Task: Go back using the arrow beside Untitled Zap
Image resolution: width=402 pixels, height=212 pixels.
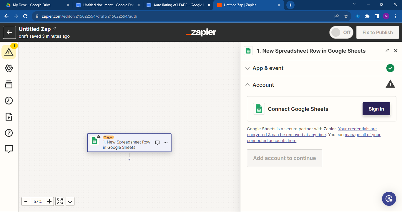Action: 9,32
